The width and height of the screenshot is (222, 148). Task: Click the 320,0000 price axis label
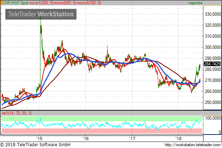click(x=213, y=25)
